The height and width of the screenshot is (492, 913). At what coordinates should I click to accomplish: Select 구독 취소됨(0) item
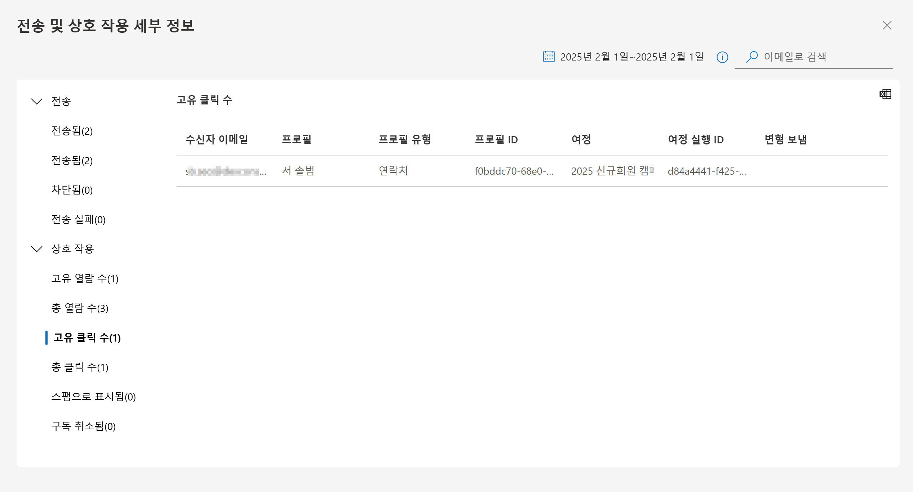(x=83, y=426)
